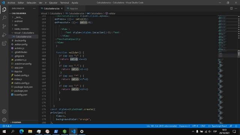Open the Windows Start menu

[4, 132]
